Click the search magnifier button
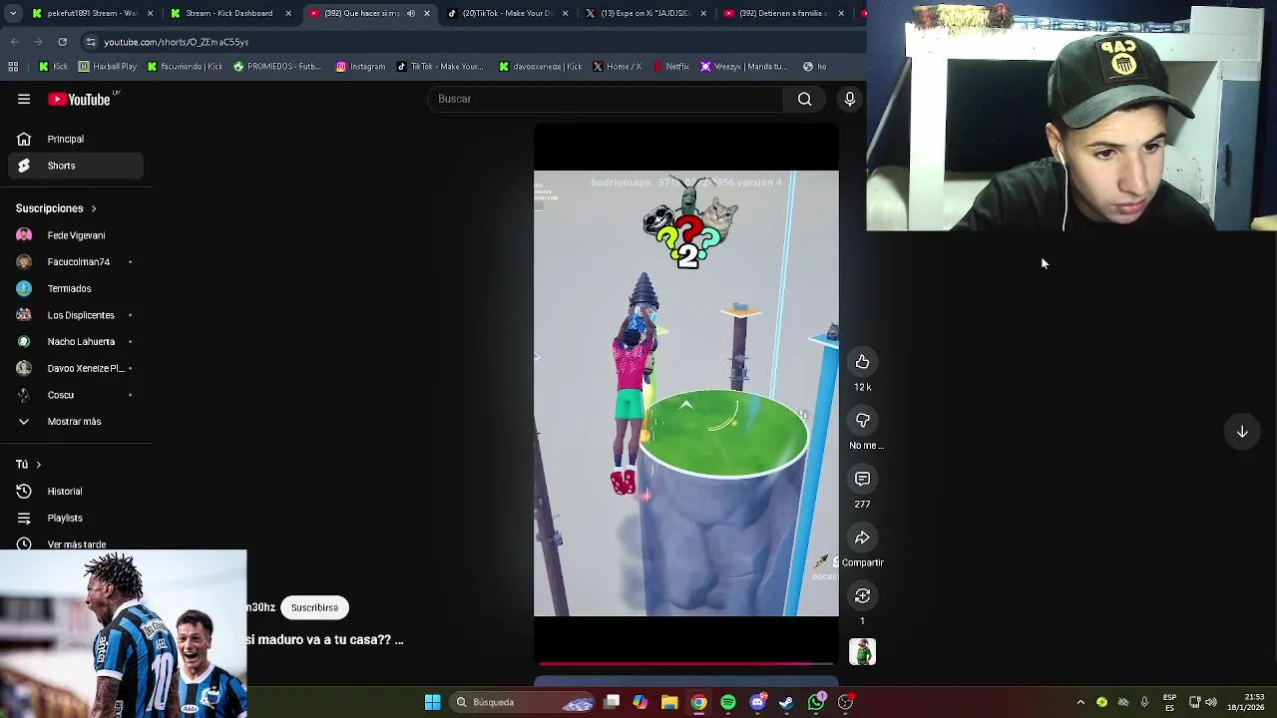Screen dimensions: 1277x718 804,99
